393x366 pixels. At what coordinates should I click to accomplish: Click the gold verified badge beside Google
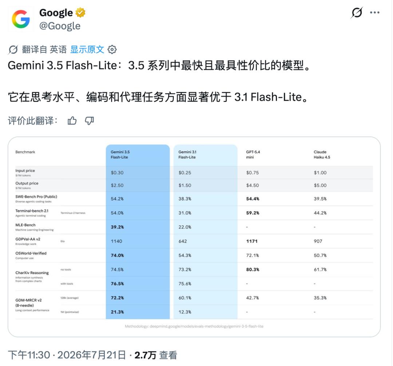80,12
